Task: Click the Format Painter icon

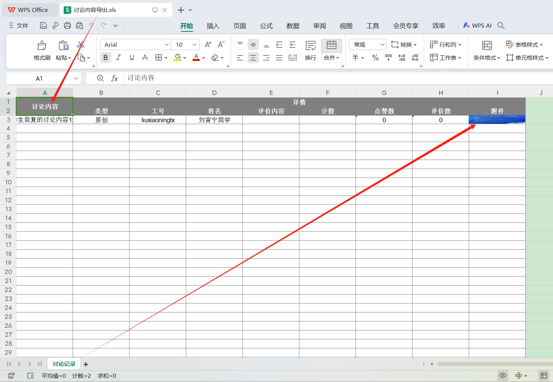Action: pos(42,46)
